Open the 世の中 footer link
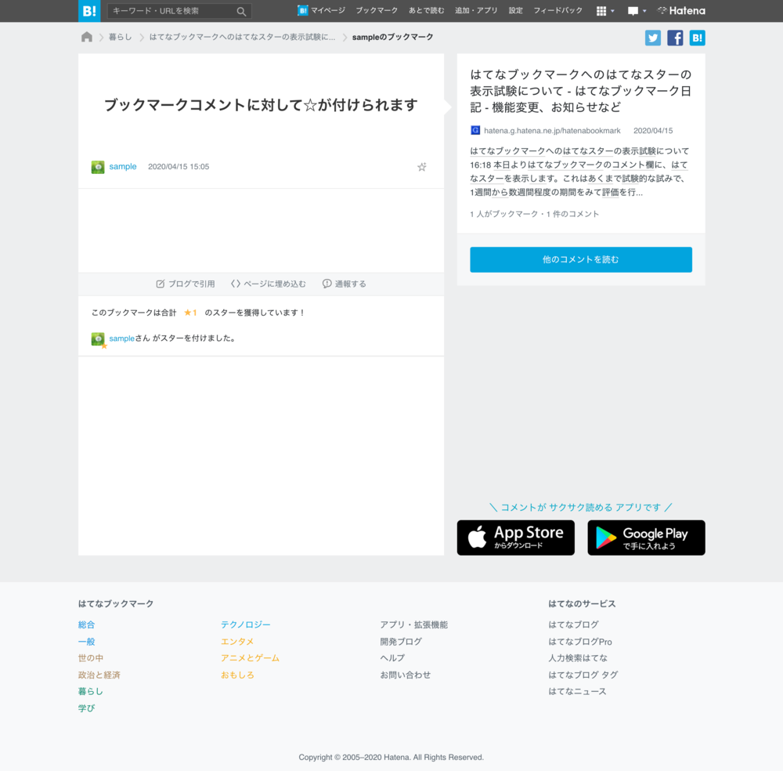 (91, 658)
